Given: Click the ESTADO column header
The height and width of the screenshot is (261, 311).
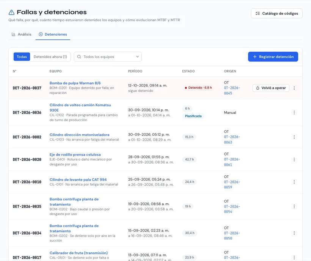Looking at the screenshot, I should pyautogui.click(x=188, y=71).
